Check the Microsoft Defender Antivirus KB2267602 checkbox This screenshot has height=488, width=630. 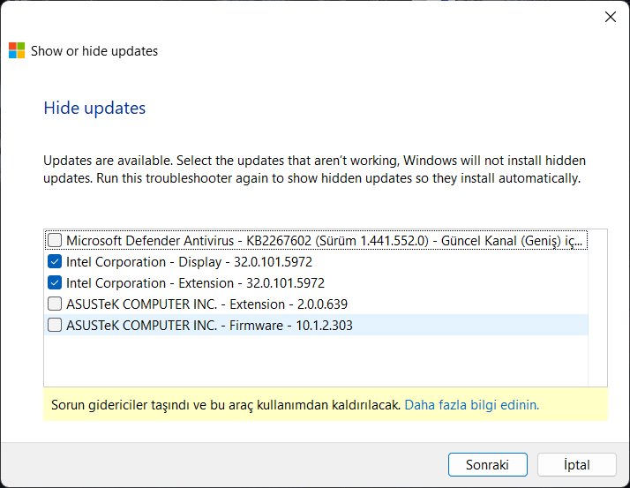click(x=55, y=240)
